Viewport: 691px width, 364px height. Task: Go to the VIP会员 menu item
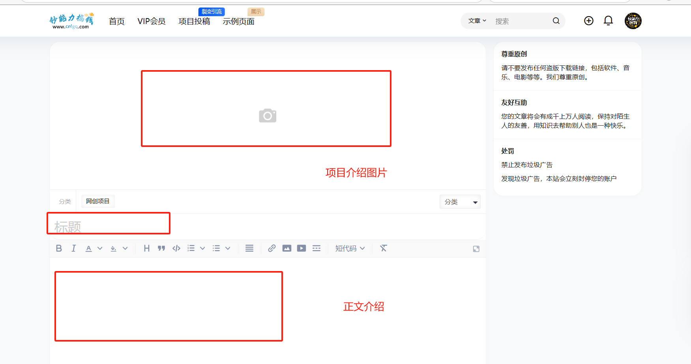tap(151, 21)
